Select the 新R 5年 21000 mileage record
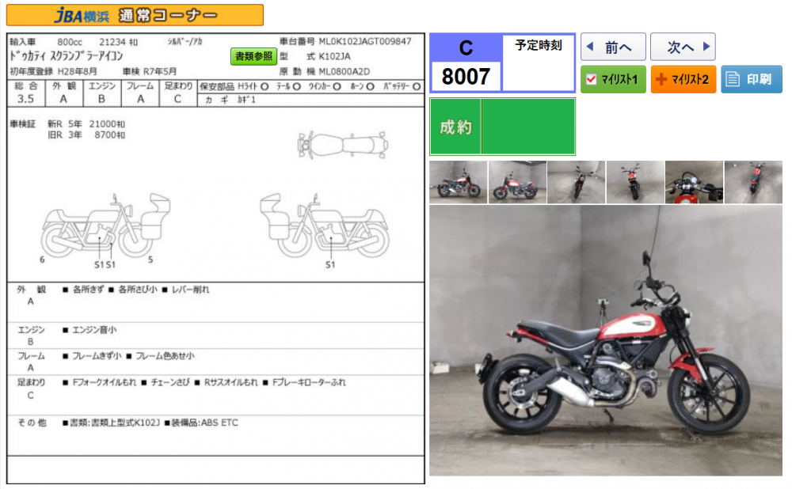The height and width of the screenshot is (489, 792). tap(86, 124)
